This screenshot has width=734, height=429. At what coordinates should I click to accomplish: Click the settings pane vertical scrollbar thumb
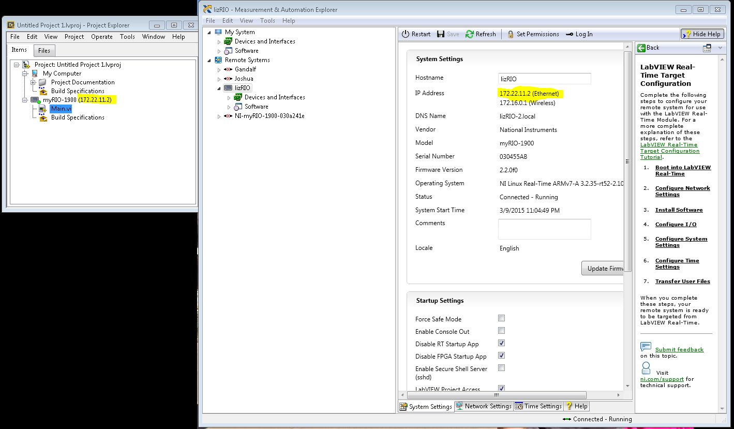628,160
